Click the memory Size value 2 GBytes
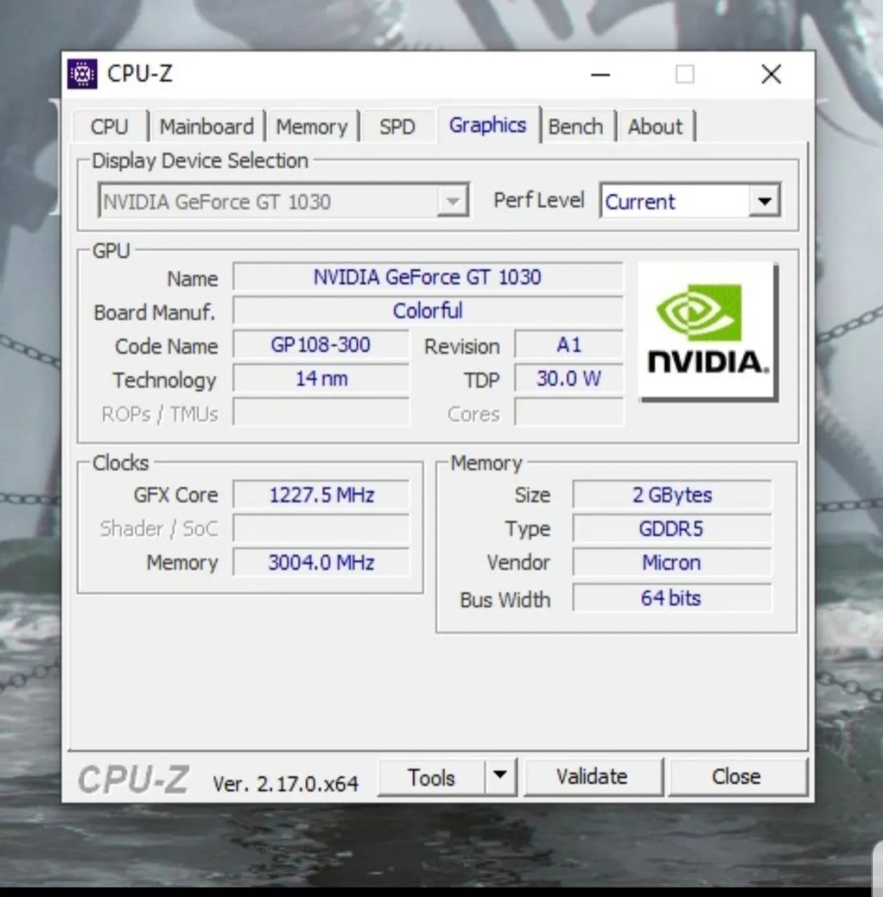Viewport: 883px width, 897px height. pos(672,495)
